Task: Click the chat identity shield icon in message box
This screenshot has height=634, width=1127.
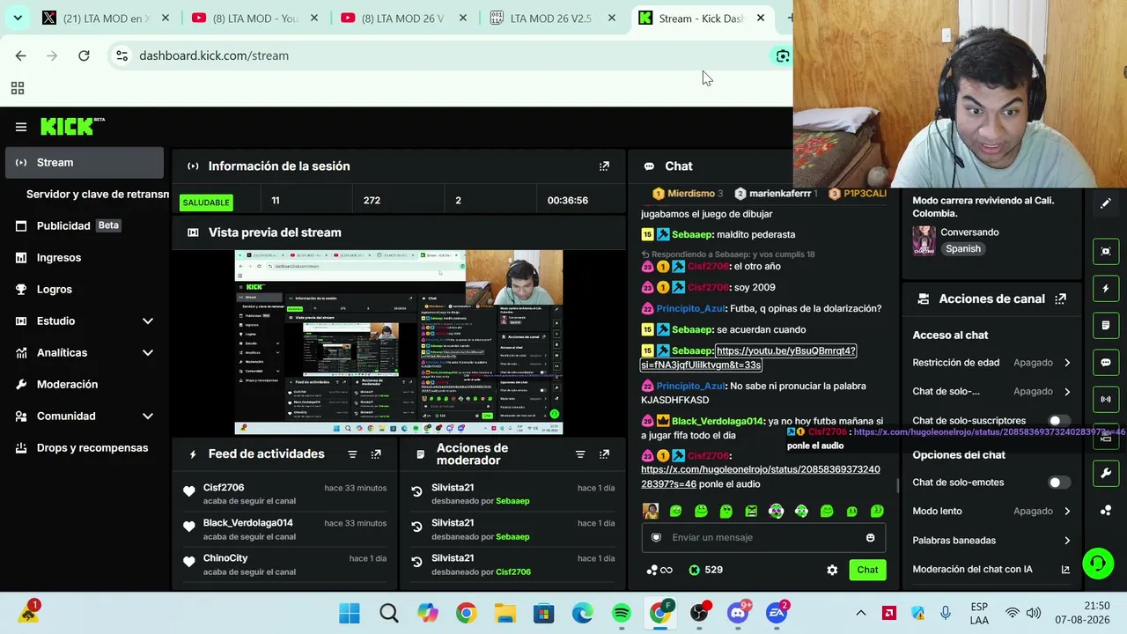Action: [656, 537]
